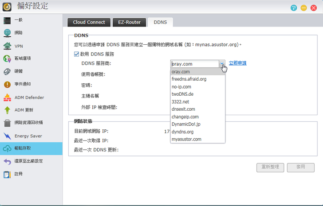Switch to the EZ-Router tab
The width and height of the screenshot is (323, 206).
(130, 22)
